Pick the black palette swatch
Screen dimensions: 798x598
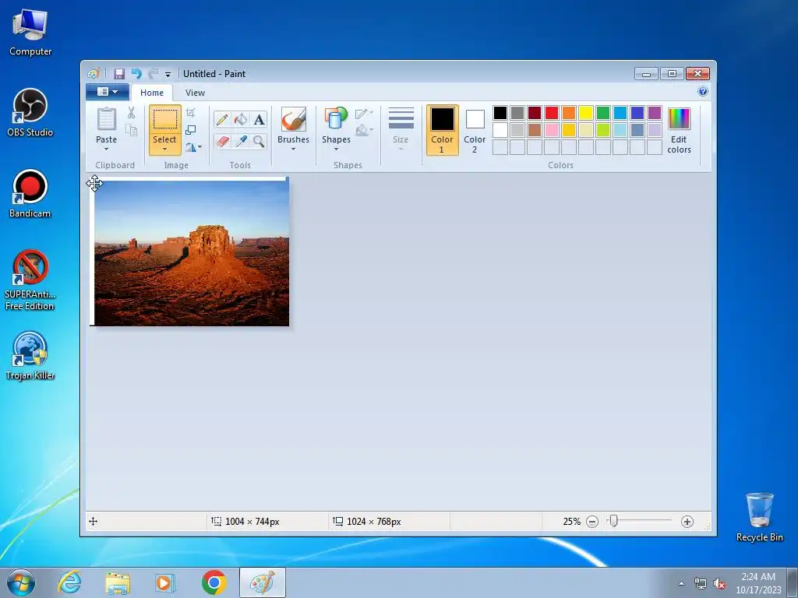point(500,113)
